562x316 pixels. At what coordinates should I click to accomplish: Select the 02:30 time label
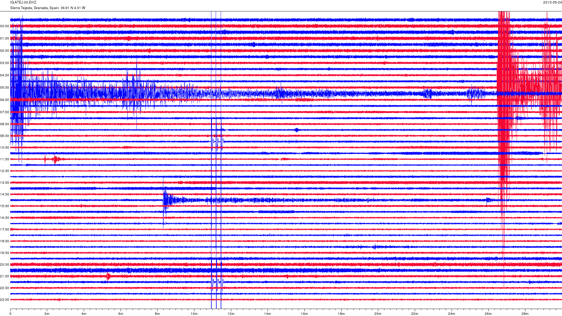click(5, 51)
